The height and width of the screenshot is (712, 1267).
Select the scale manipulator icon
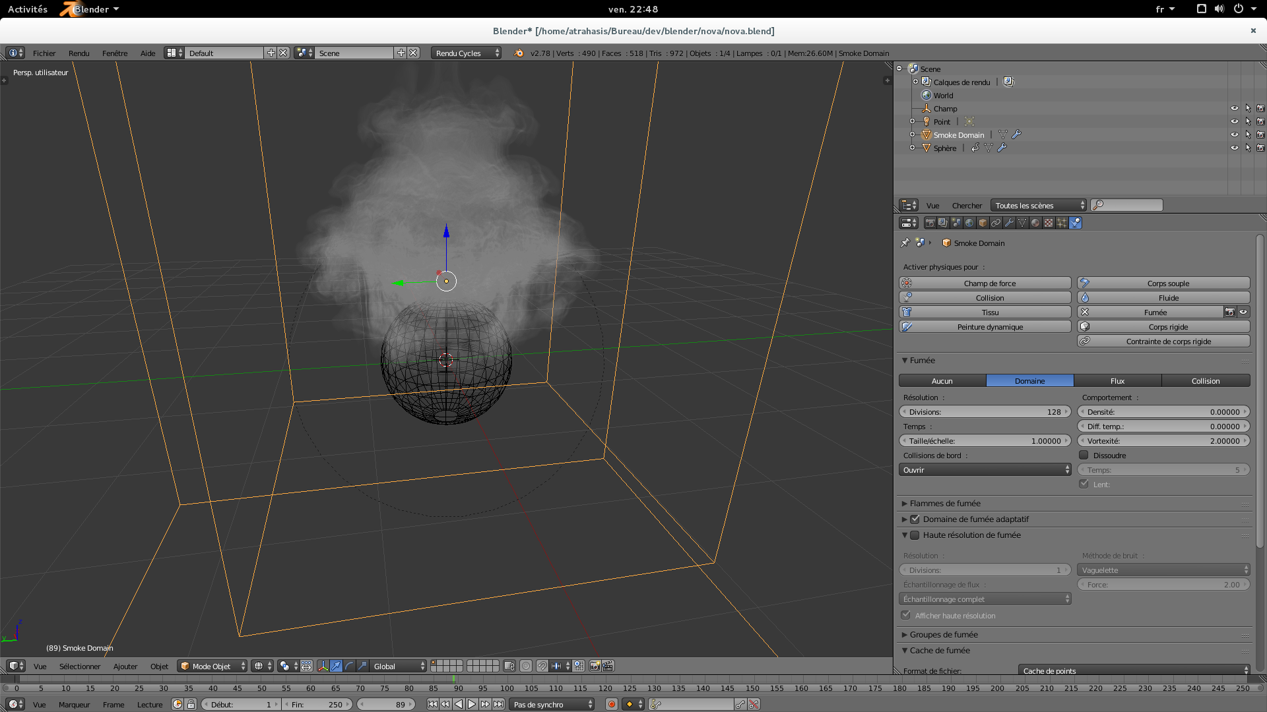pos(362,666)
